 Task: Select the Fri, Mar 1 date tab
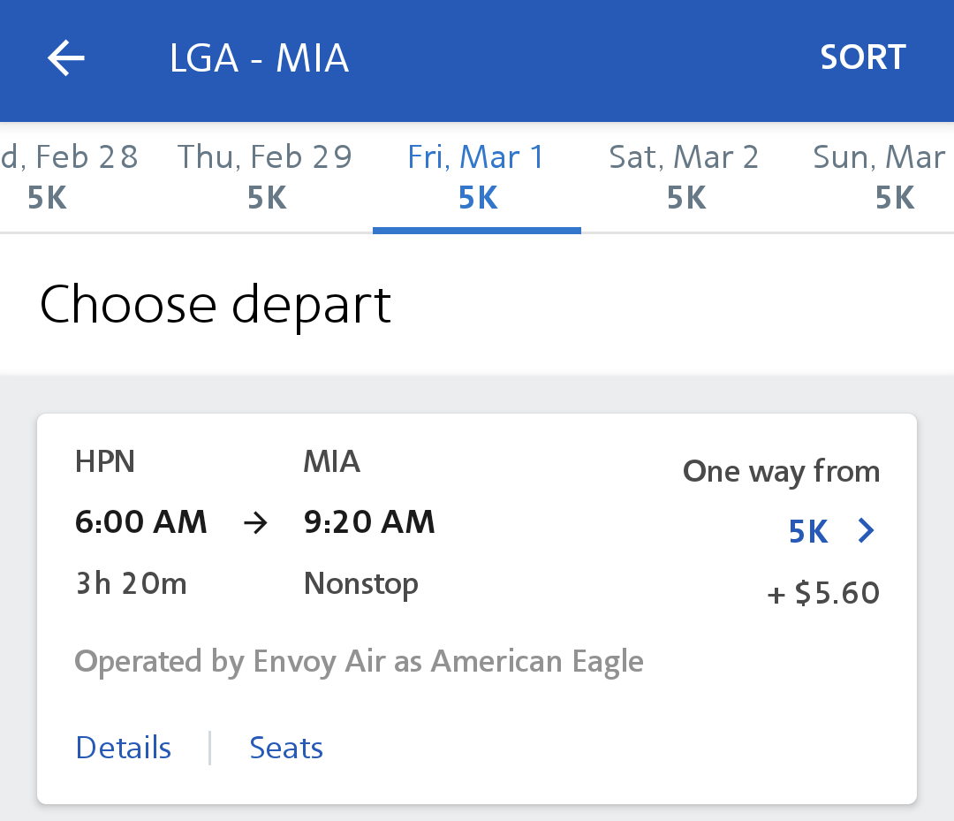[477, 177]
